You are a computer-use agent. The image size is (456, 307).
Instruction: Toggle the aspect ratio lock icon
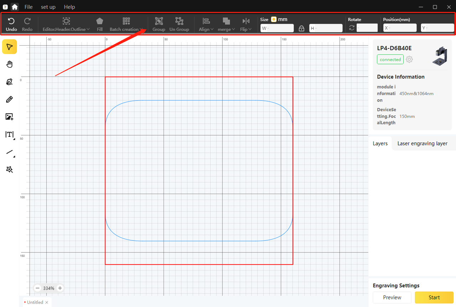(x=301, y=28)
